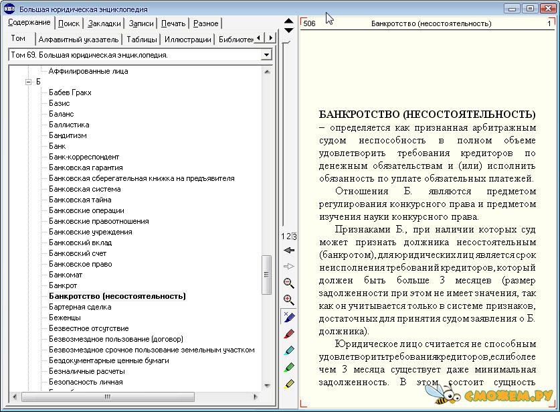560x412 pixels.
Task: Click the tree's horizontal scrollbar thumb
Action: (108, 397)
